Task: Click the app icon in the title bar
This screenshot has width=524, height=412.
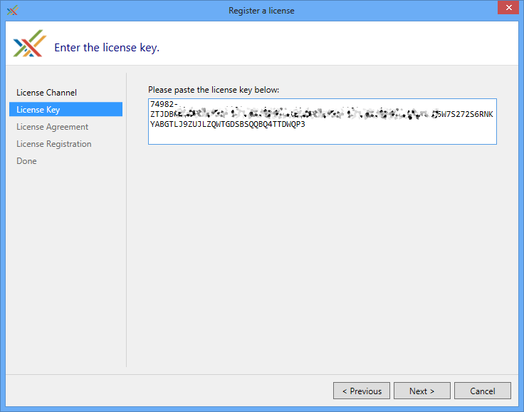Action: click(x=12, y=11)
